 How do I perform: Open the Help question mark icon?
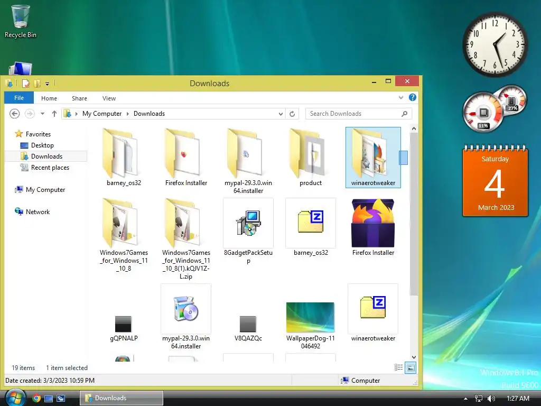(412, 97)
